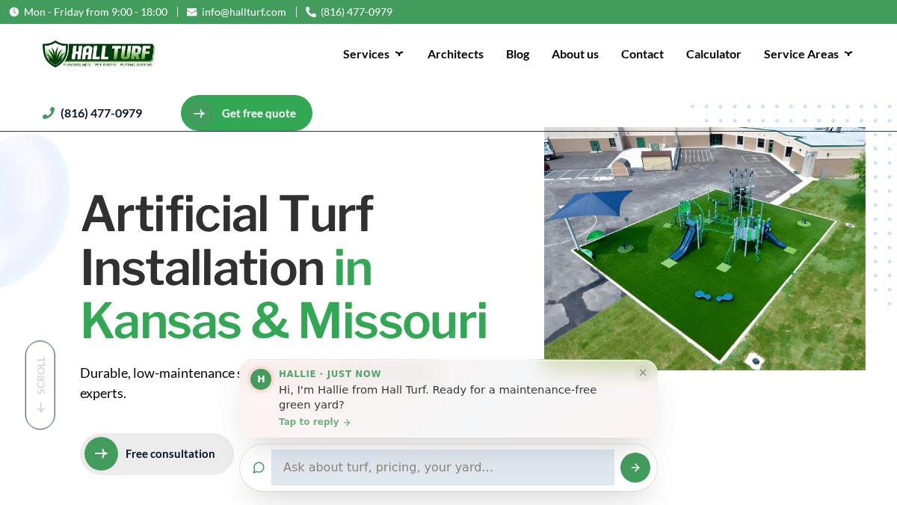Click info@hallturf.com email link
The height and width of the screenshot is (505, 897).
pos(244,12)
